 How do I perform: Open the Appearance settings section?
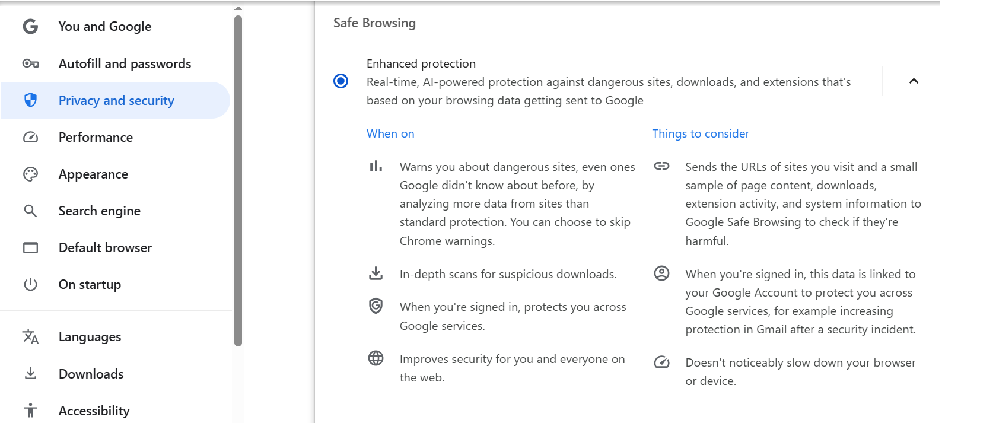(93, 174)
